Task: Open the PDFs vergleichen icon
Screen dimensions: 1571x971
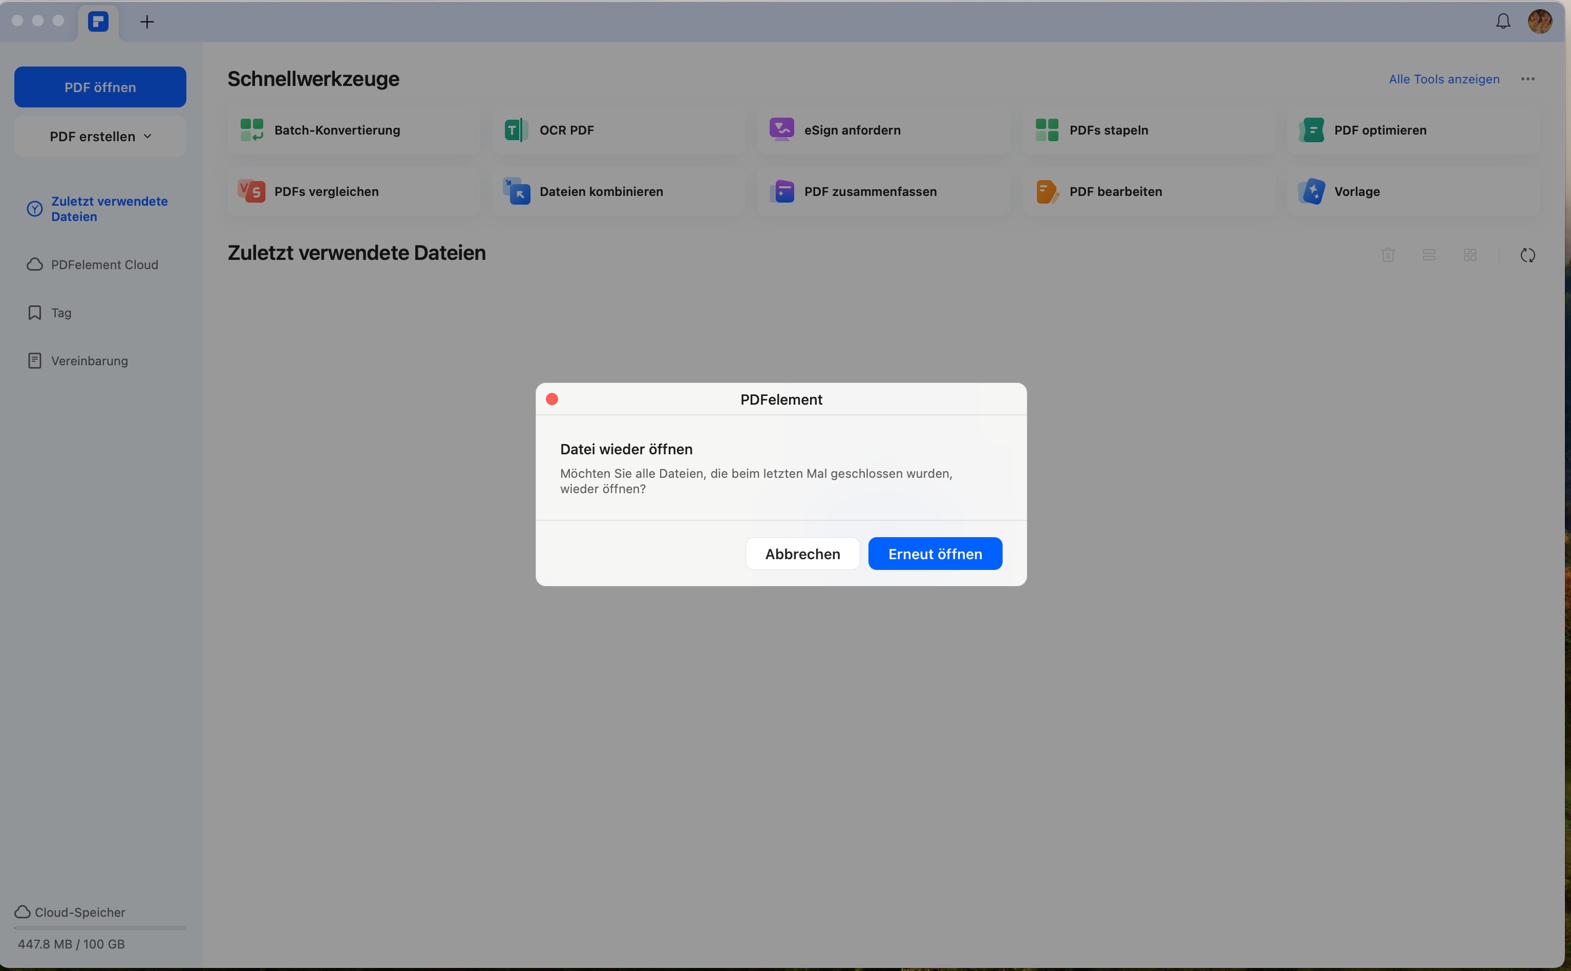Action: coord(251,191)
